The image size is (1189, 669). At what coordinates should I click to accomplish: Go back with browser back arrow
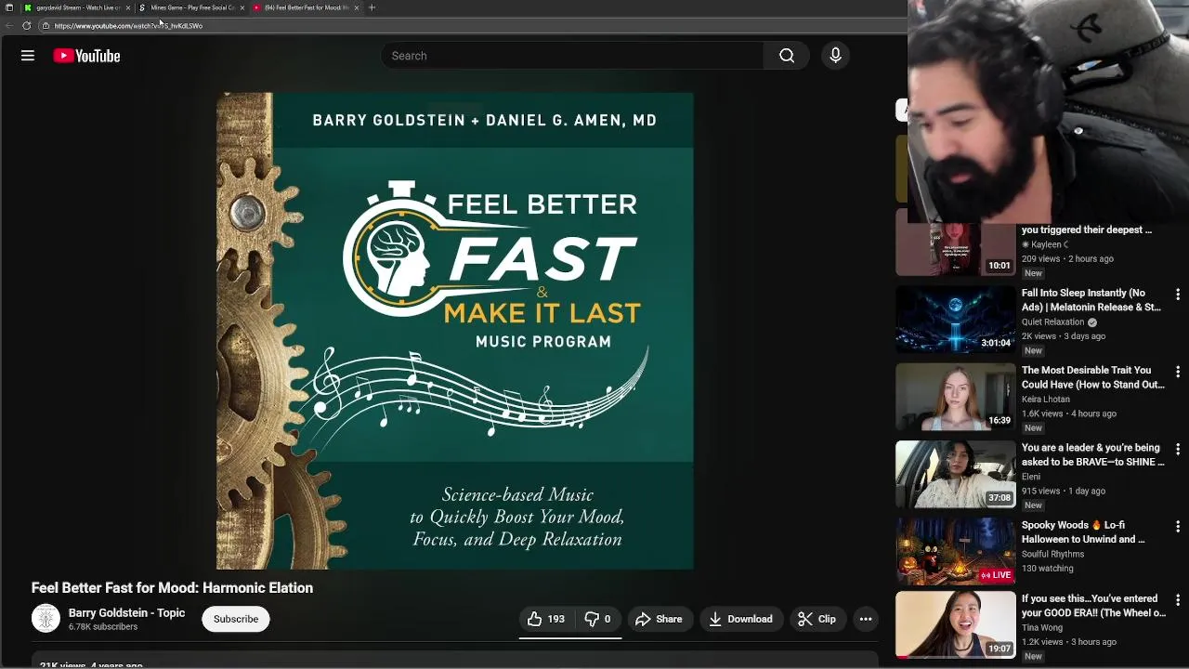click(x=9, y=26)
